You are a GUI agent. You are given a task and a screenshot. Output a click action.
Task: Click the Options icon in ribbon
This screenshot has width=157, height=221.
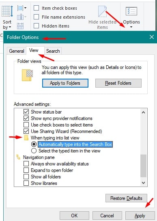click(131, 11)
